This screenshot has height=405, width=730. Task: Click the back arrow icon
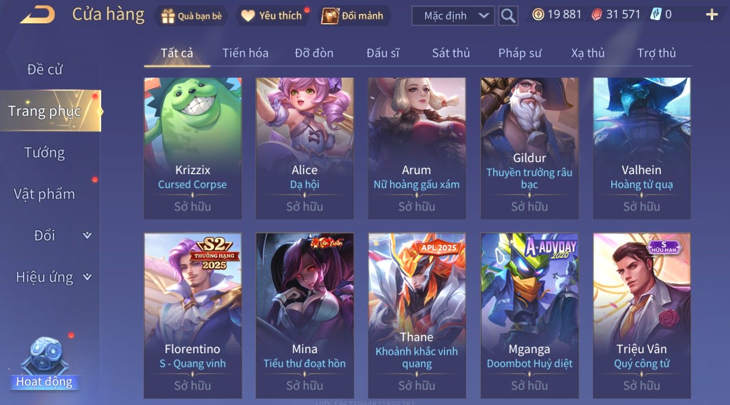[x=38, y=15]
